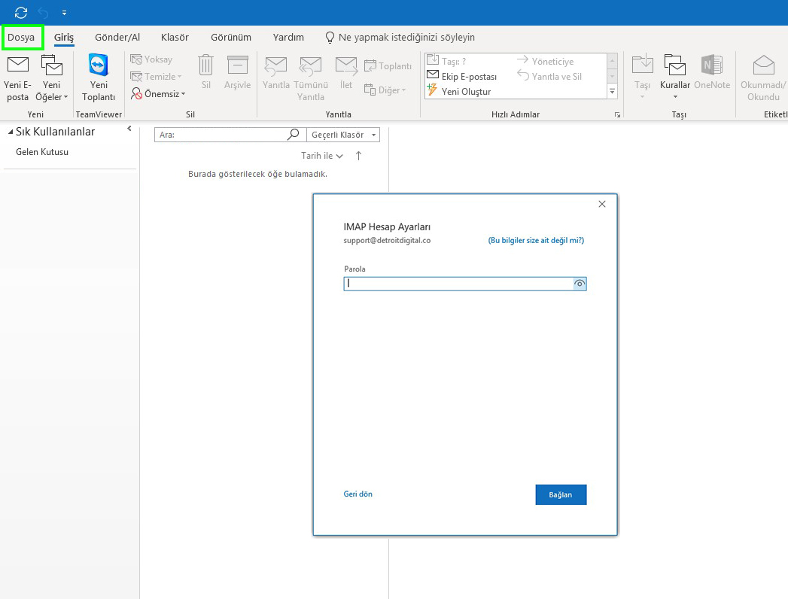788x599 pixels.
Task: Toggle password visibility with the eye icon
Action: point(580,284)
